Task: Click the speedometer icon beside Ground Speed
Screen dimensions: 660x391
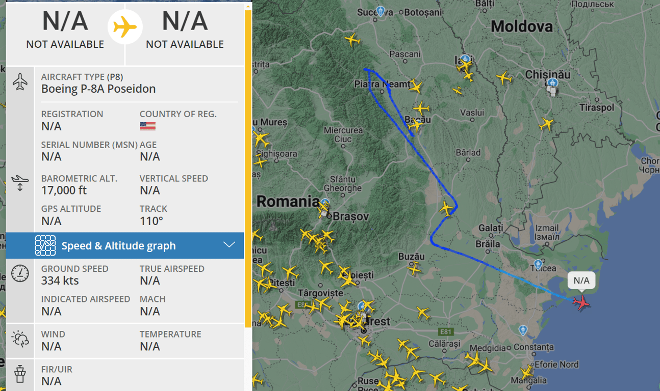Action: (20, 273)
